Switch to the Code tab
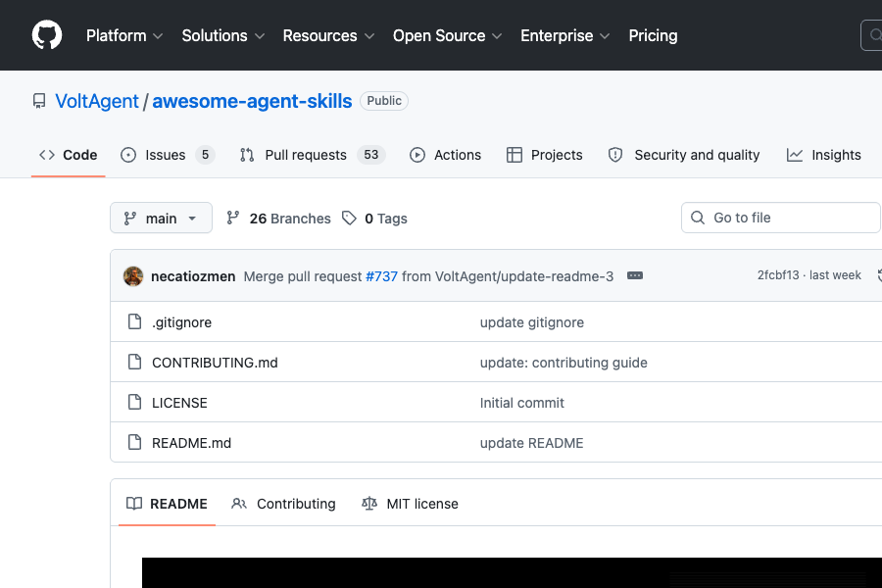Screen dimensions: 882x588 [68, 155]
